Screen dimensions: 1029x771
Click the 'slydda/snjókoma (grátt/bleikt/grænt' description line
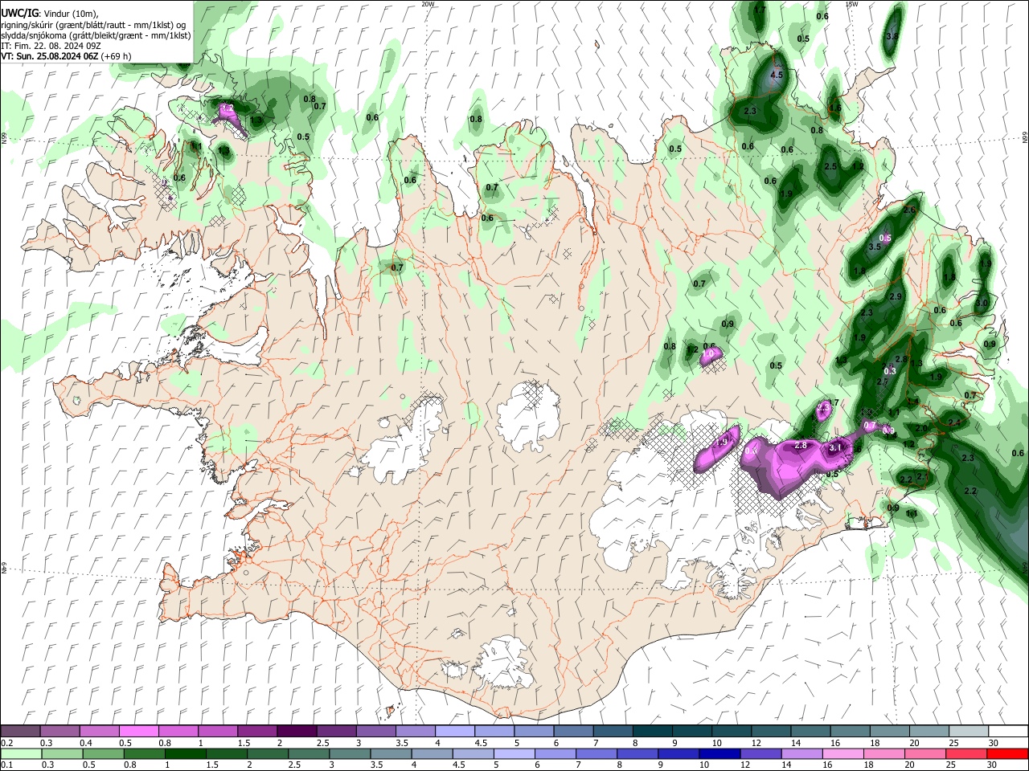coord(96,35)
